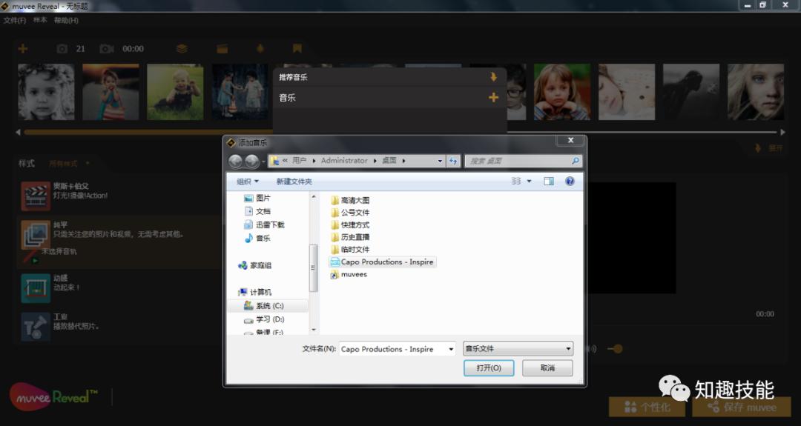
Task: Click the add media plus icon at top left
Action: pos(23,49)
